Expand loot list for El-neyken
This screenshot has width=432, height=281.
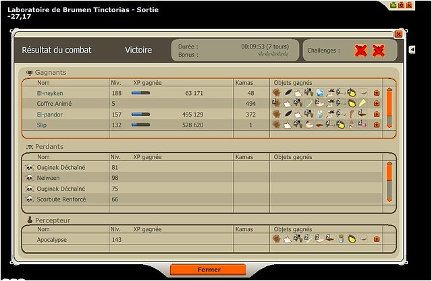[377, 93]
